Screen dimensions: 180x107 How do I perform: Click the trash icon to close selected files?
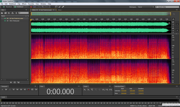[x=16, y=13]
